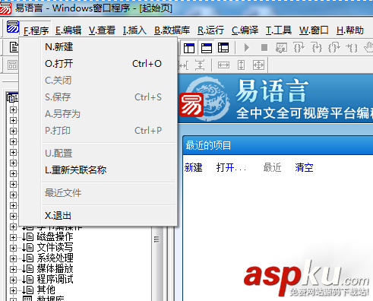Click the Stop square icon
Viewport: 373px width, 301px height.
coord(264,47)
